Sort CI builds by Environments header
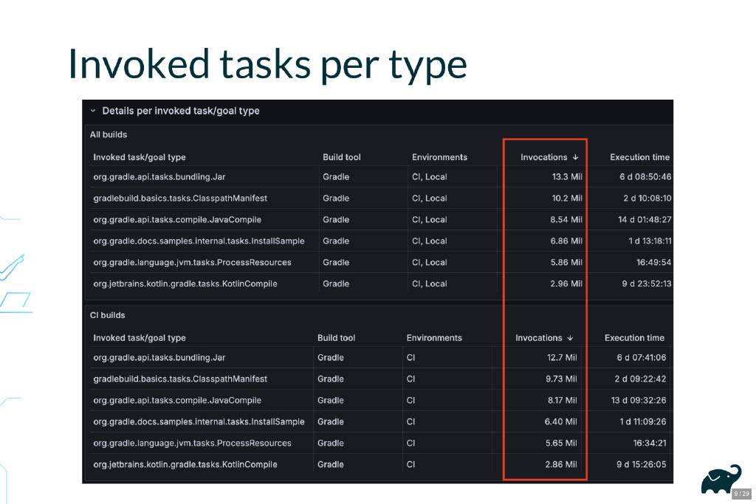 click(x=434, y=338)
